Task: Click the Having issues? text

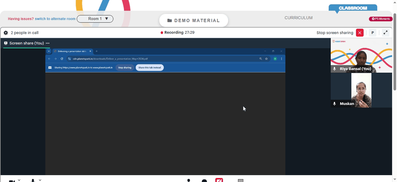Action: (x=21, y=19)
